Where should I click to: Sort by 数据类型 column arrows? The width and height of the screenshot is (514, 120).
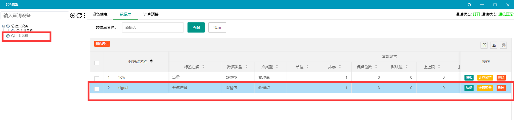click(x=246, y=67)
